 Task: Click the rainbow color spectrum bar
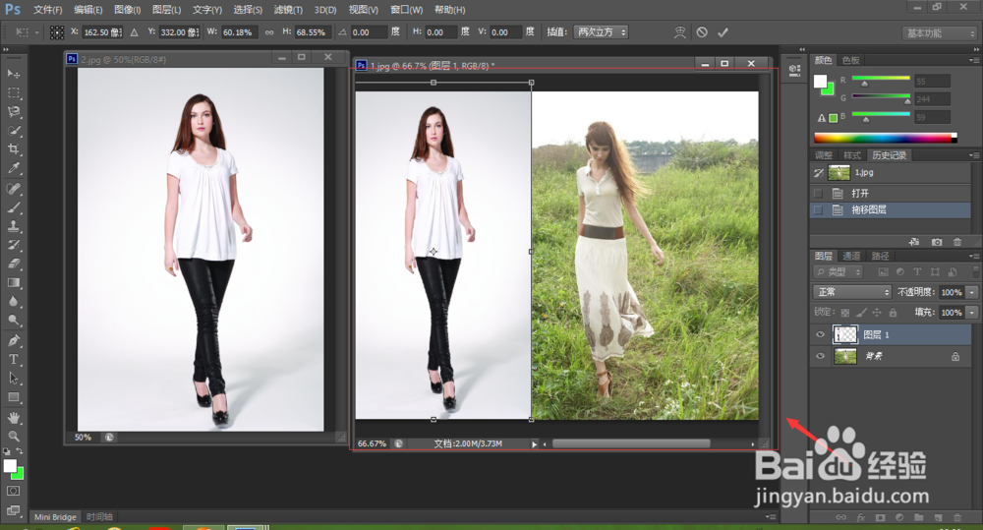coord(884,138)
